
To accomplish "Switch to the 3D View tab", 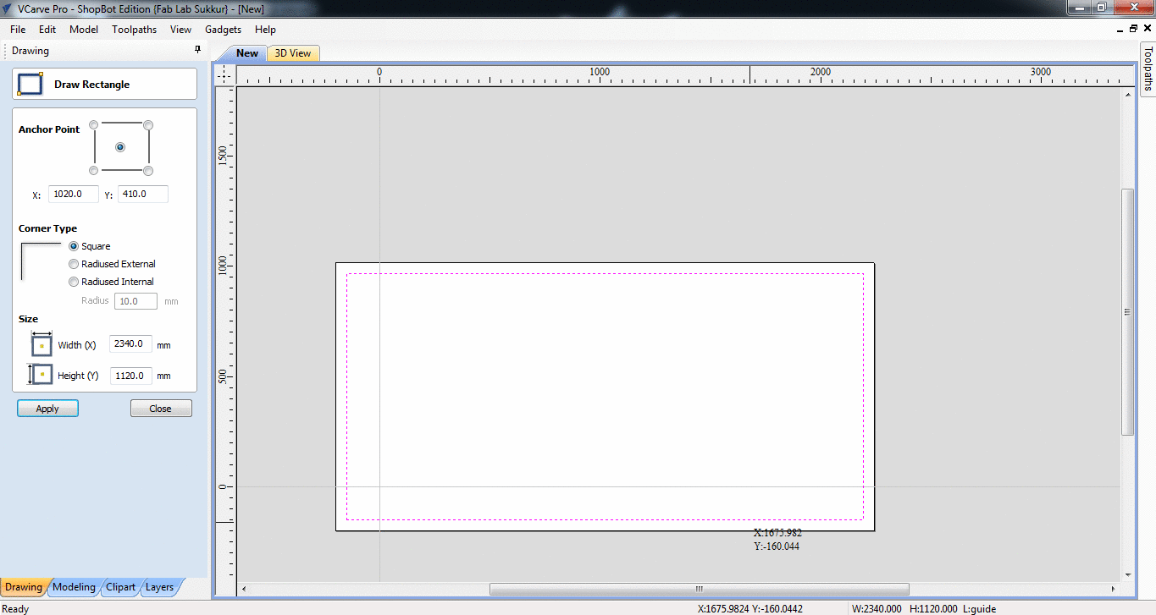I will coord(293,53).
